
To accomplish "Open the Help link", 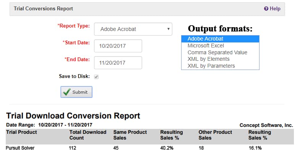I will click(x=272, y=9).
